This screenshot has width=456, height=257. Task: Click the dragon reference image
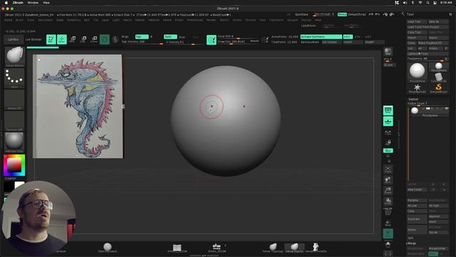click(78, 106)
